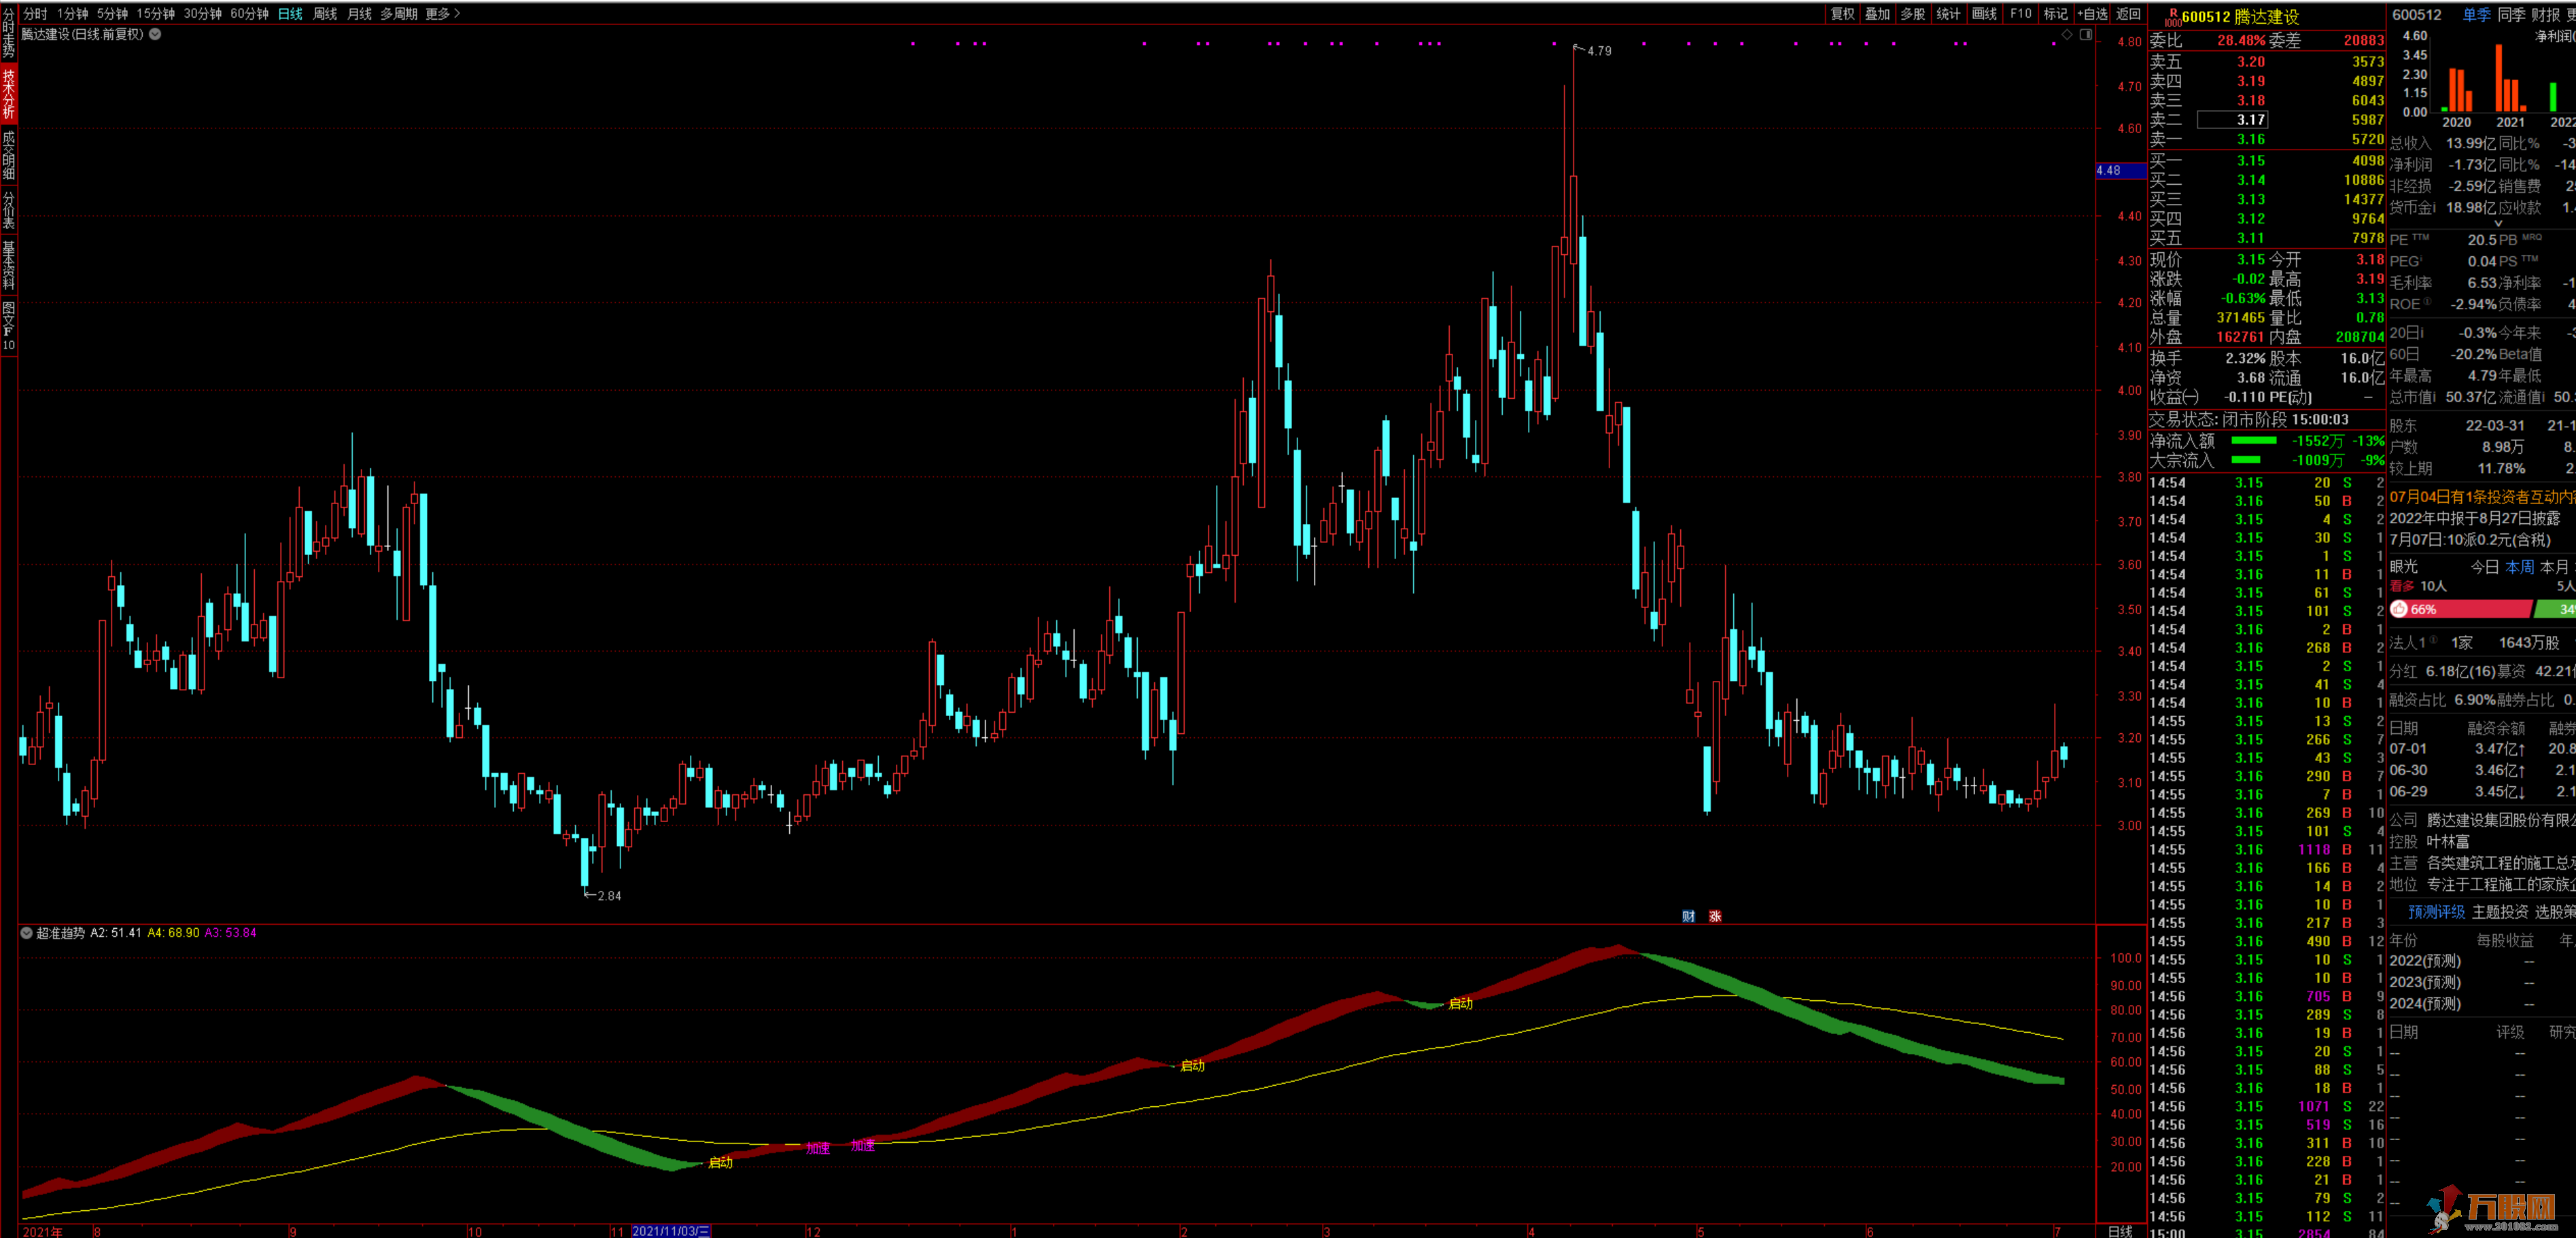Viewport: 2576px width, 1238px height.
Task: Expand the chevron under 货币金 financial rows
Action: [2498, 223]
